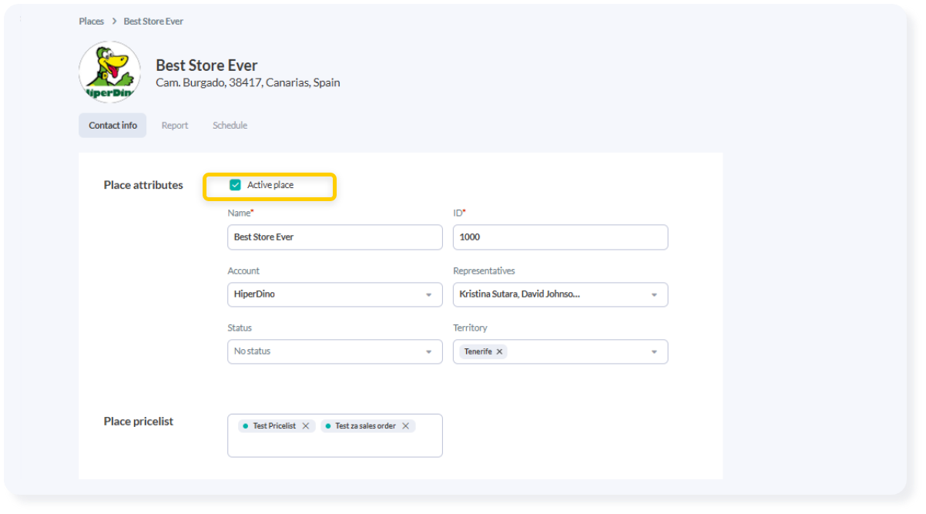Switch to the Report tab

pyautogui.click(x=175, y=126)
